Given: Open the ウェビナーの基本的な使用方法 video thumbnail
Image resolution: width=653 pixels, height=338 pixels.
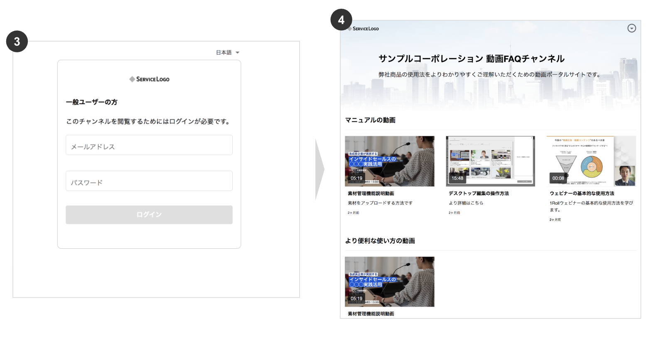Looking at the screenshot, I should [591, 161].
